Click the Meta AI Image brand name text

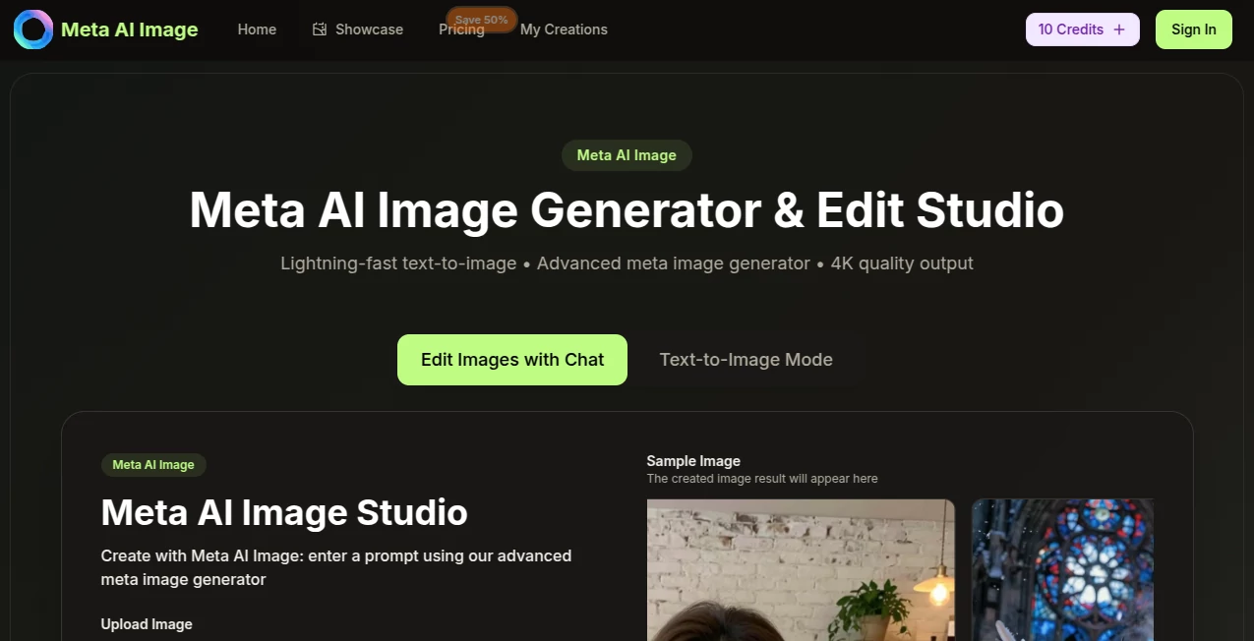click(129, 29)
